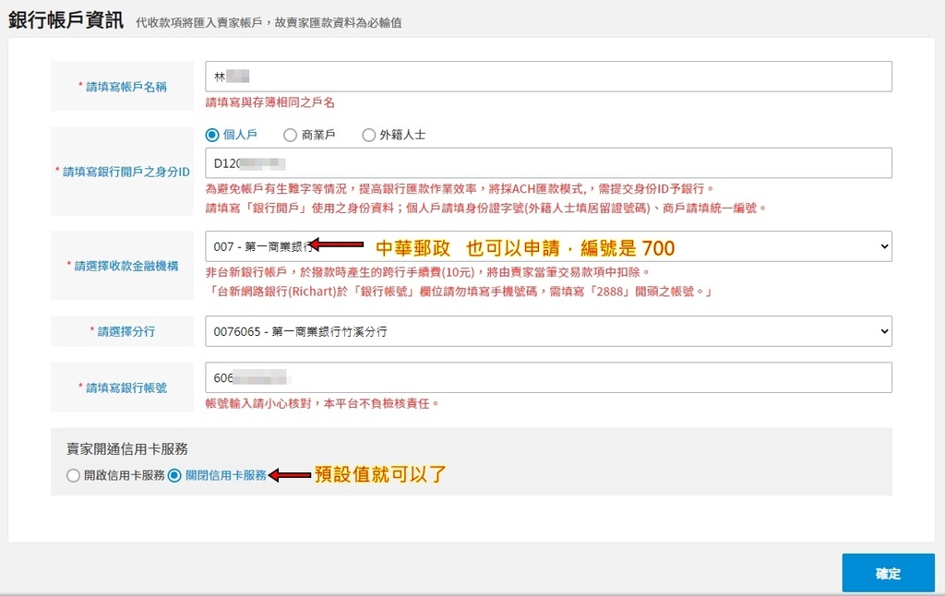The image size is (945, 596).
Task: Select the 個人戶 radio button
Action: (212, 135)
